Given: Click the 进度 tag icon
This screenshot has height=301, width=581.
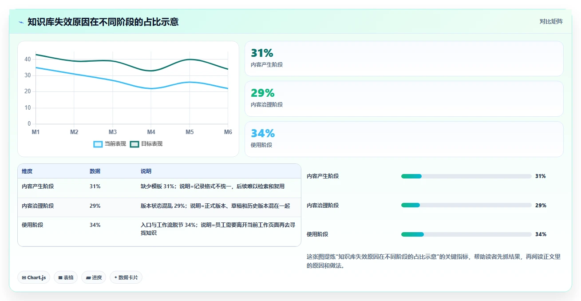Looking at the screenshot, I should [x=88, y=277].
